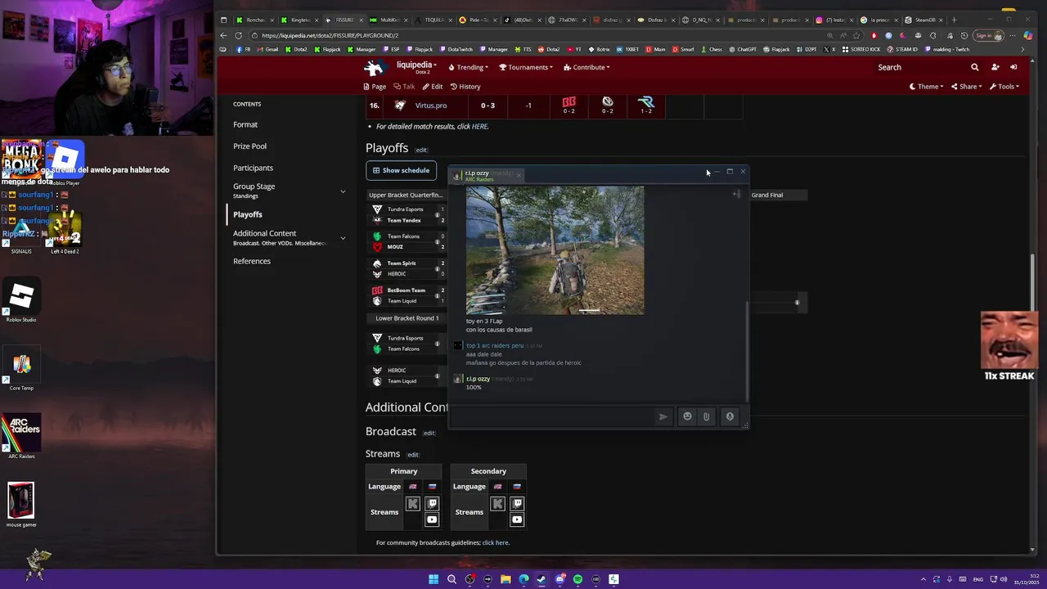Click the Liquipedia search magnifier icon
The height and width of the screenshot is (589, 1047).
(x=974, y=67)
